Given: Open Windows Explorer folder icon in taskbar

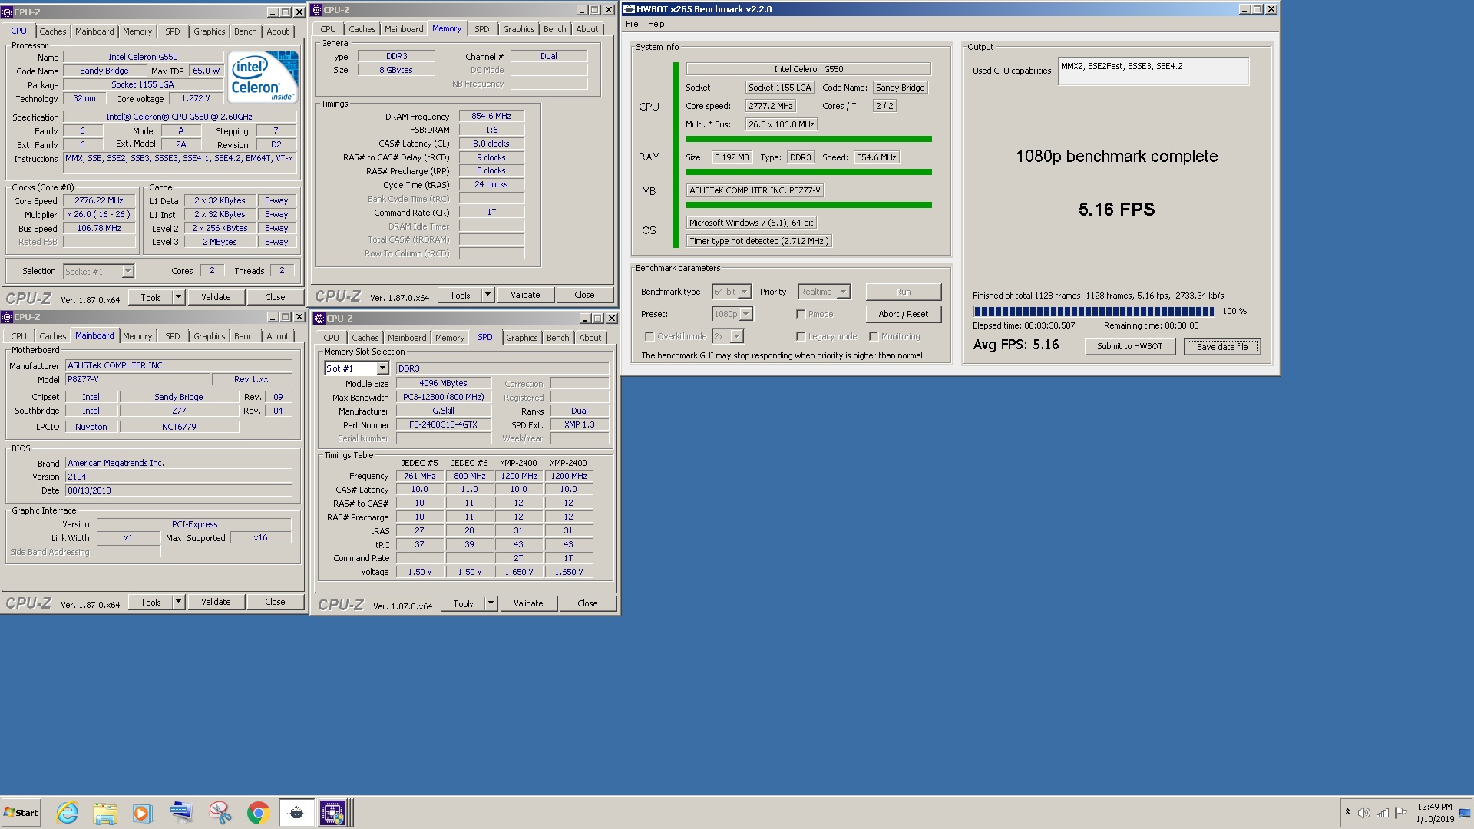Looking at the screenshot, I should [105, 813].
